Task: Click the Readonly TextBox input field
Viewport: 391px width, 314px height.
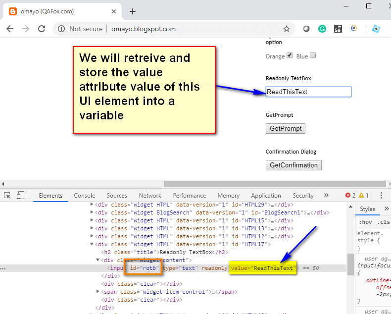Action: pyautogui.click(x=308, y=92)
